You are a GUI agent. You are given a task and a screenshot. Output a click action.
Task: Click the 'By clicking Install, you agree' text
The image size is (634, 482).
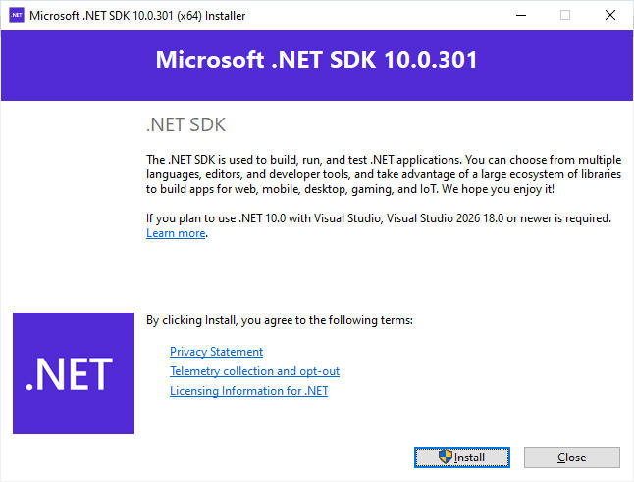(280, 320)
